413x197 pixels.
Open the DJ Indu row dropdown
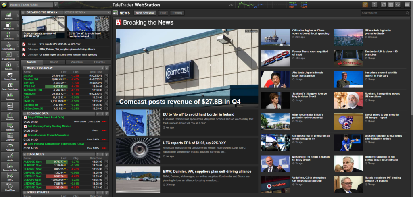(106, 75)
